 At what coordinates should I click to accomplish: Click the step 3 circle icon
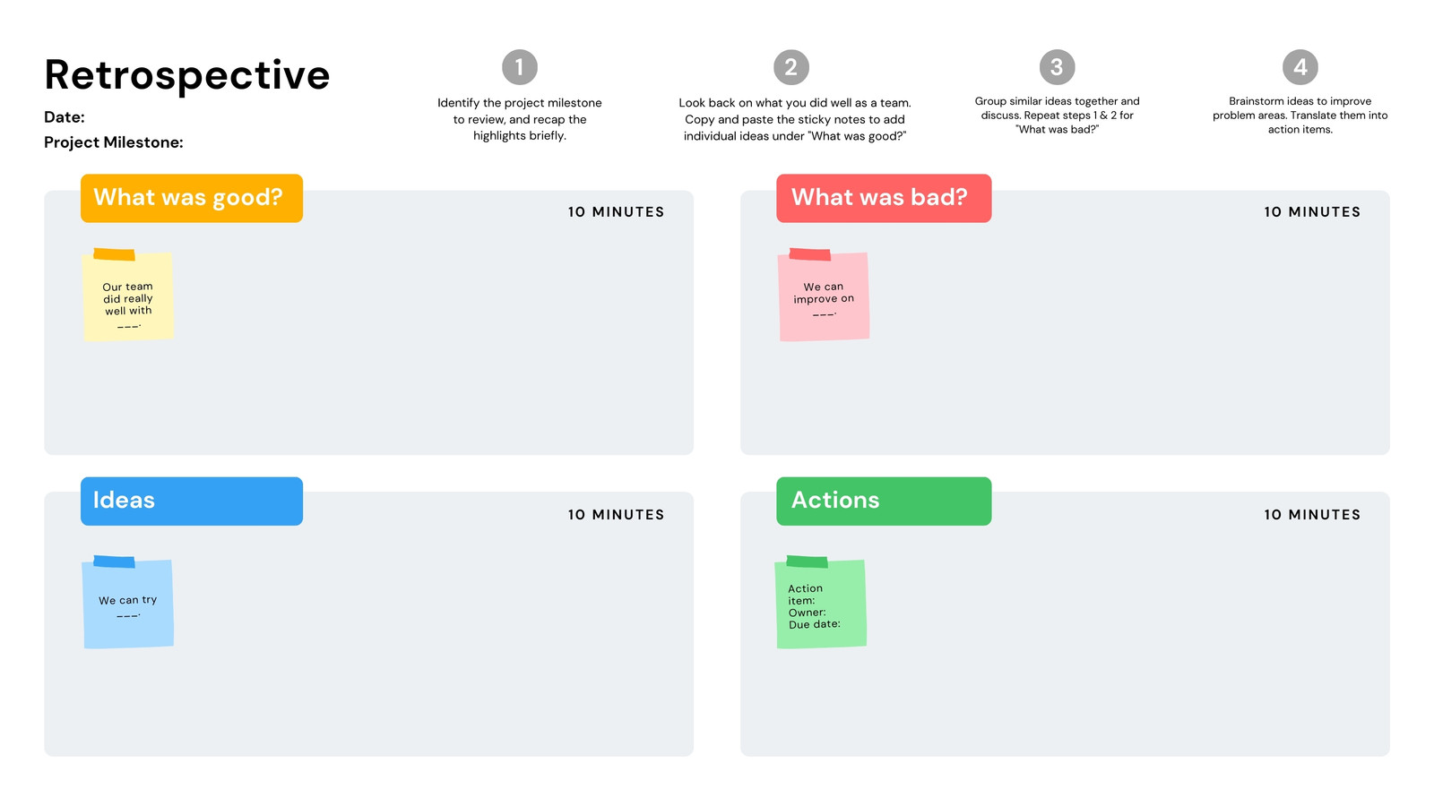[x=1057, y=67]
